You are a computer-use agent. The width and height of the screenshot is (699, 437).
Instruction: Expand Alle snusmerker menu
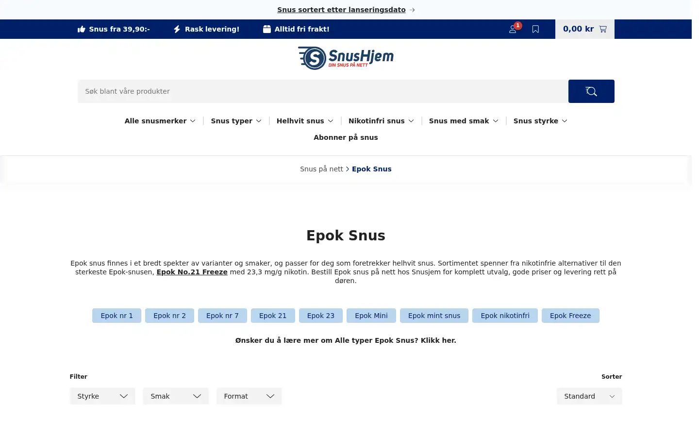(x=160, y=121)
